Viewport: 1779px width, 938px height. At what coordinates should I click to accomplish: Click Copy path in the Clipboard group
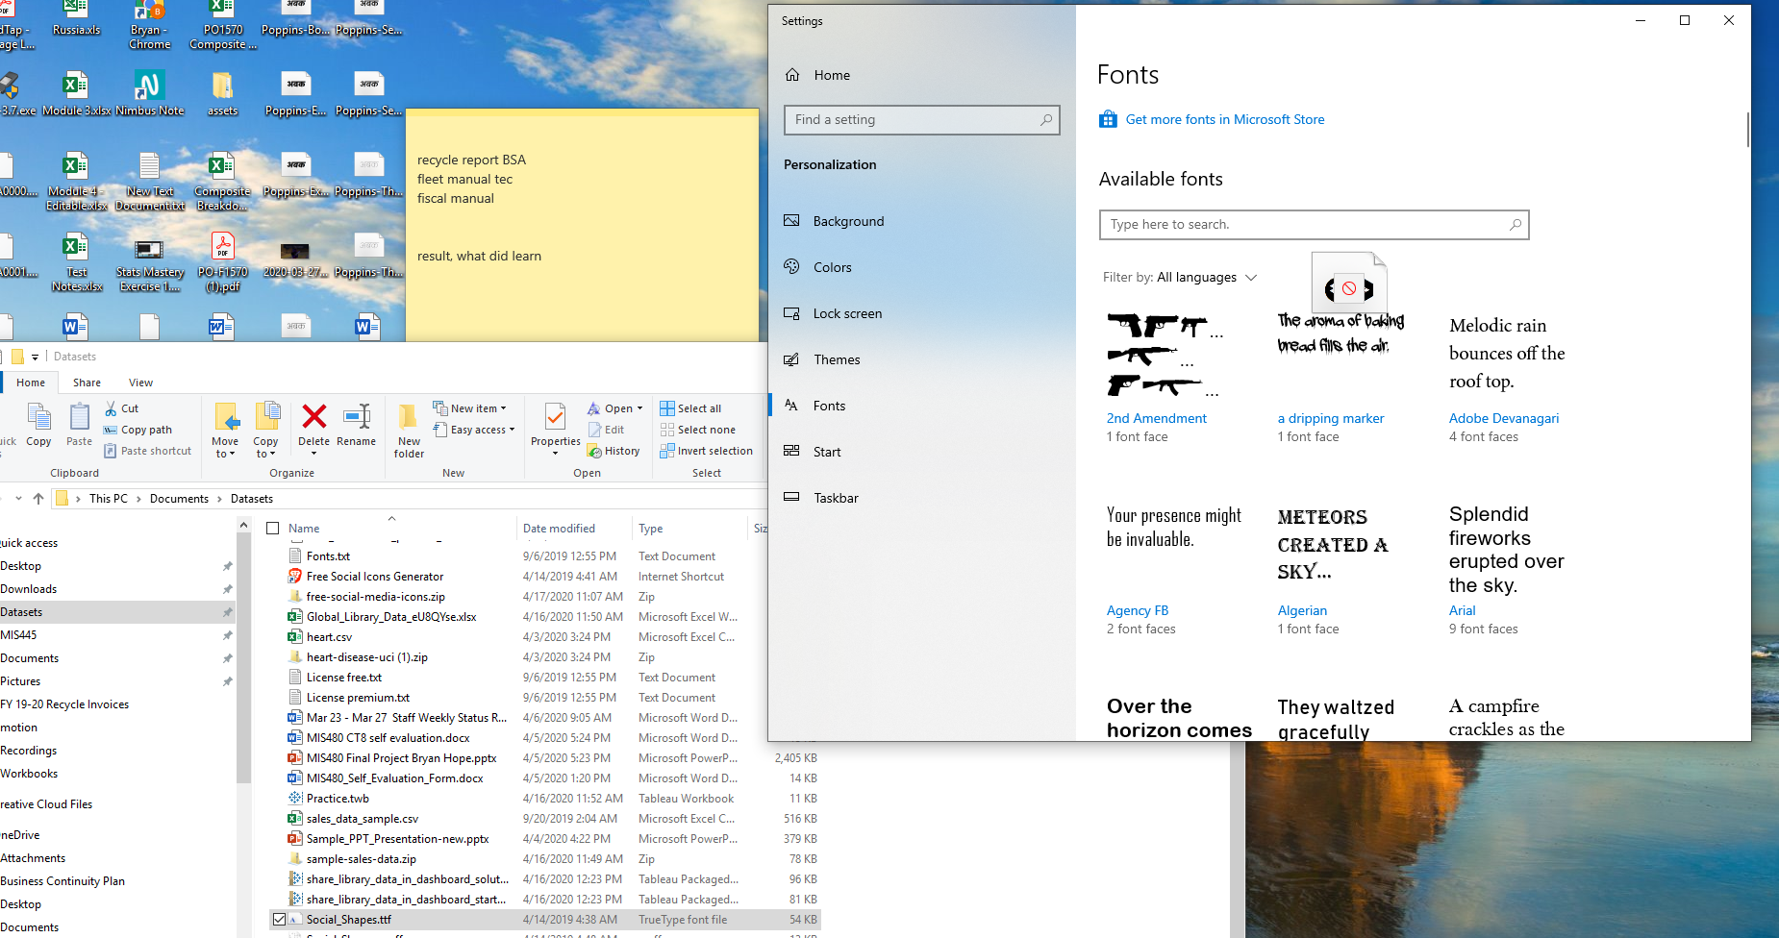pos(138,430)
